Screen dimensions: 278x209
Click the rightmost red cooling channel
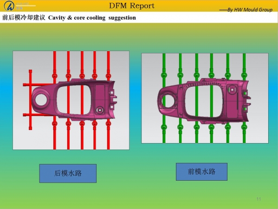pos(108,100)
